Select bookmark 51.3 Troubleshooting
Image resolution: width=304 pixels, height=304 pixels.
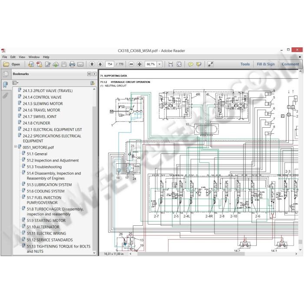point(44,167)
